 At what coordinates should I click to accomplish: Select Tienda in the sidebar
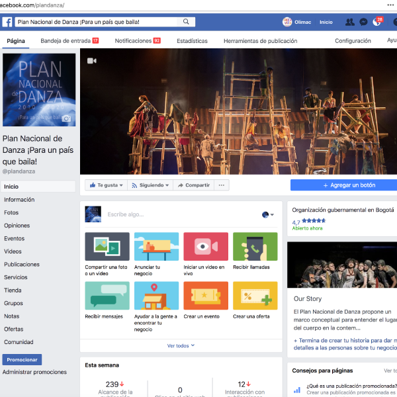pyautogui.click(x=13, y=290)
